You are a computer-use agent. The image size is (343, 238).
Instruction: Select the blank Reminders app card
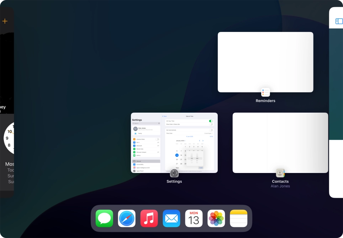pyautogui.click(x=265, y=62)
